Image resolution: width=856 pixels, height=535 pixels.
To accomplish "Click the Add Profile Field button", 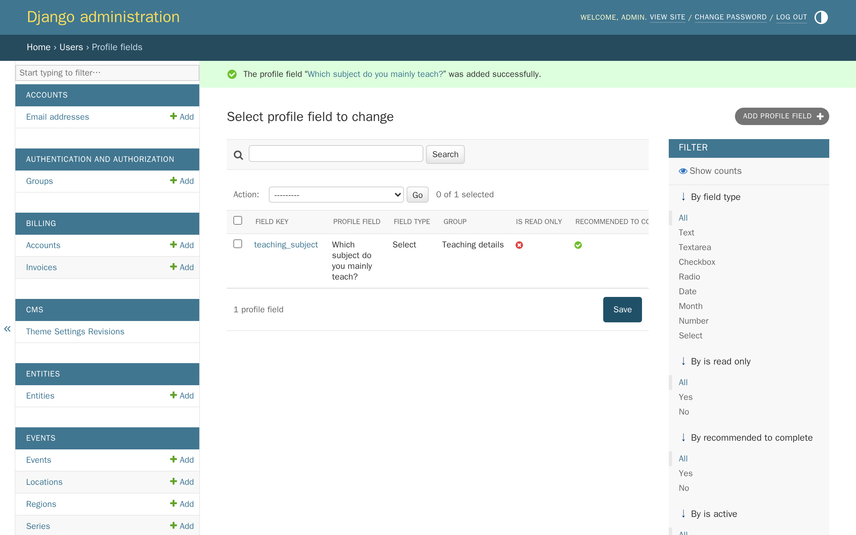I will coord(782,116).
